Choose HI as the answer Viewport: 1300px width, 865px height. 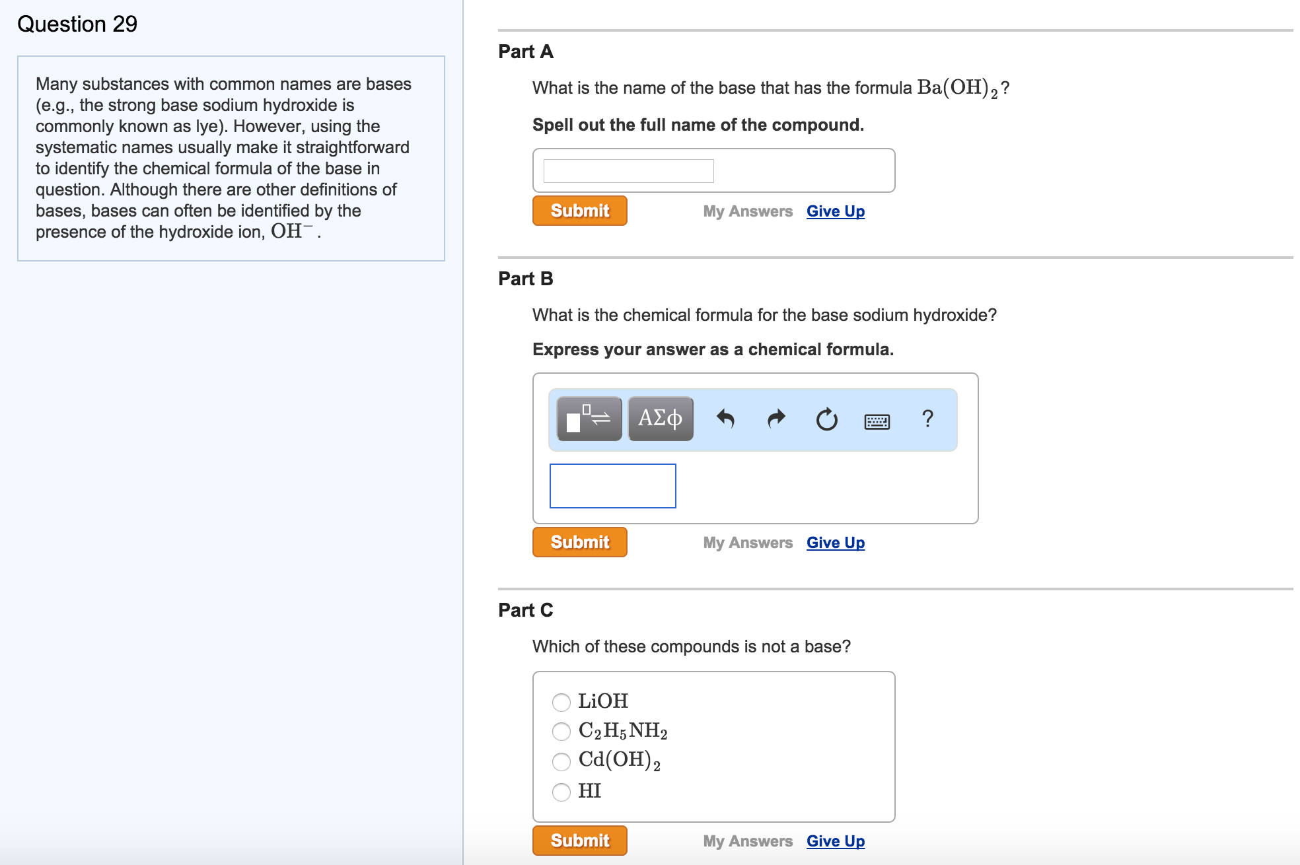(x=561, y=790)
